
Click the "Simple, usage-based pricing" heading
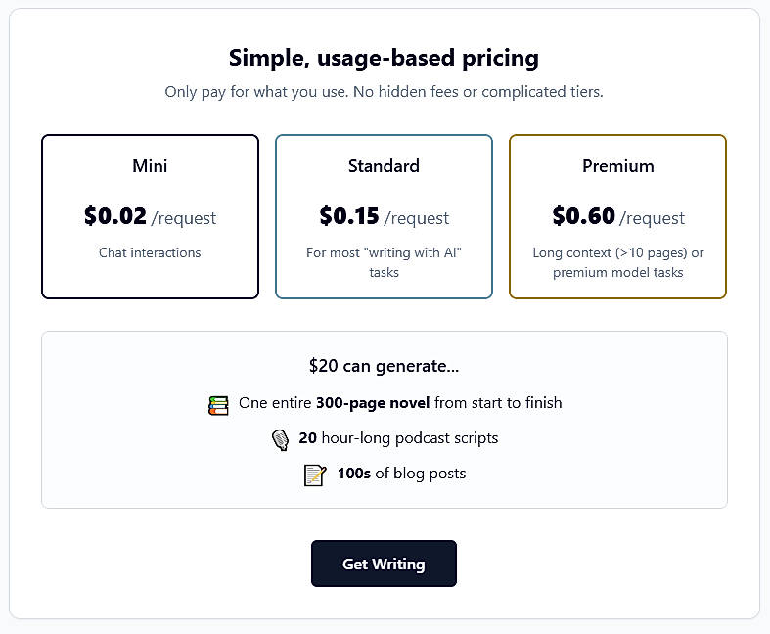pyautogui.click(x=384, y=58)
